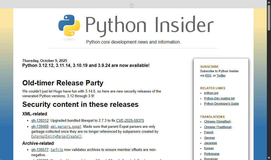Open the French translation

208,132
